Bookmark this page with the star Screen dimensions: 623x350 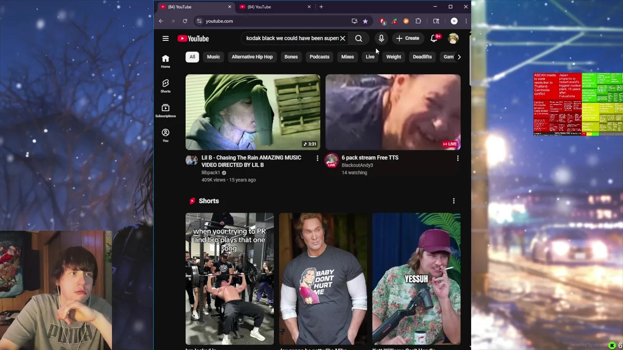click(365, 21)
